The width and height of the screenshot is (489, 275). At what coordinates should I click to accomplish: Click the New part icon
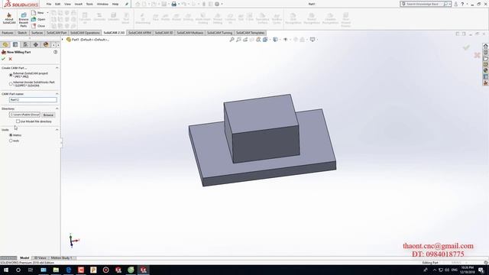34,13
